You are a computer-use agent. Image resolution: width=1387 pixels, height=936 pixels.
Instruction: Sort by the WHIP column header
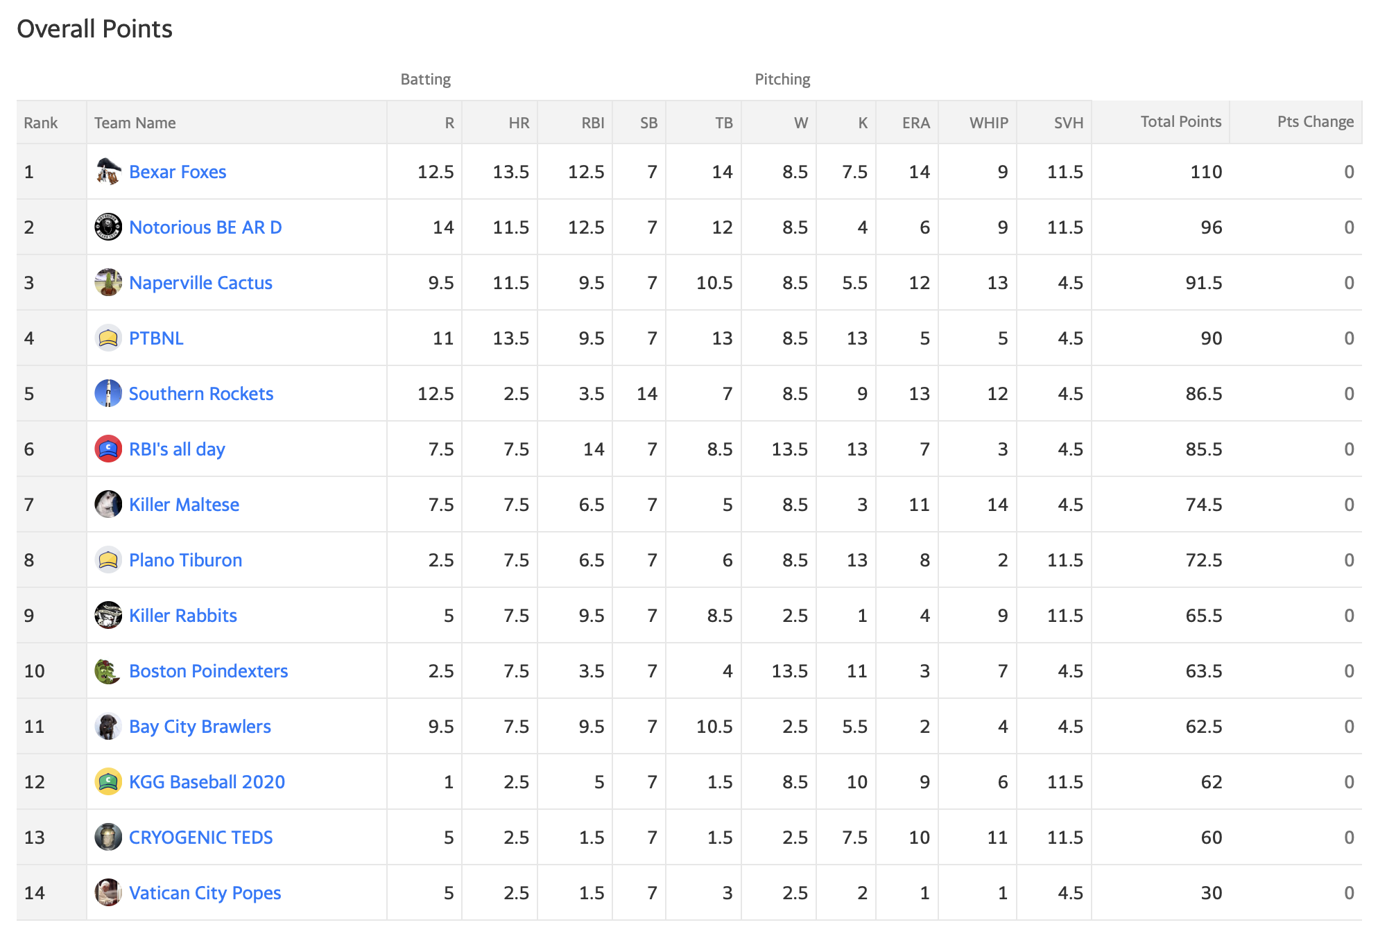pyautogui.click(x=988, y=123)
